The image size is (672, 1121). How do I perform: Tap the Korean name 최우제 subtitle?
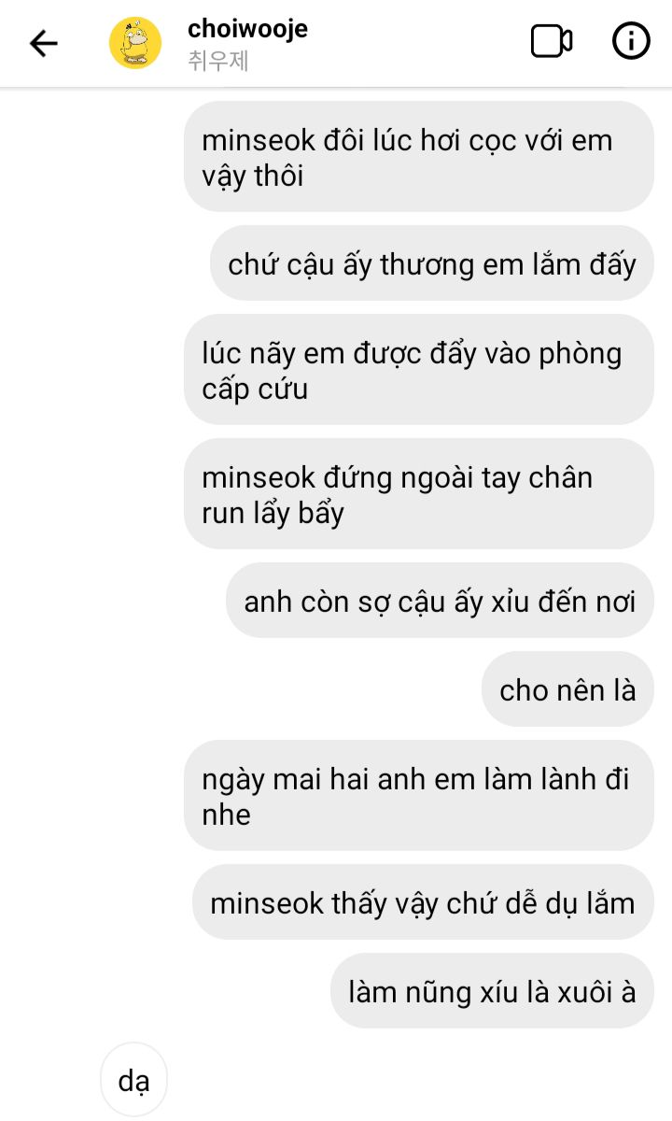[218, 62]
